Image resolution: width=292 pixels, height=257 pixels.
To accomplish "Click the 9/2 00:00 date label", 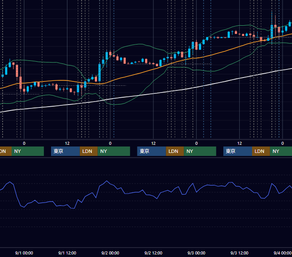I will (x=110, y=253).
